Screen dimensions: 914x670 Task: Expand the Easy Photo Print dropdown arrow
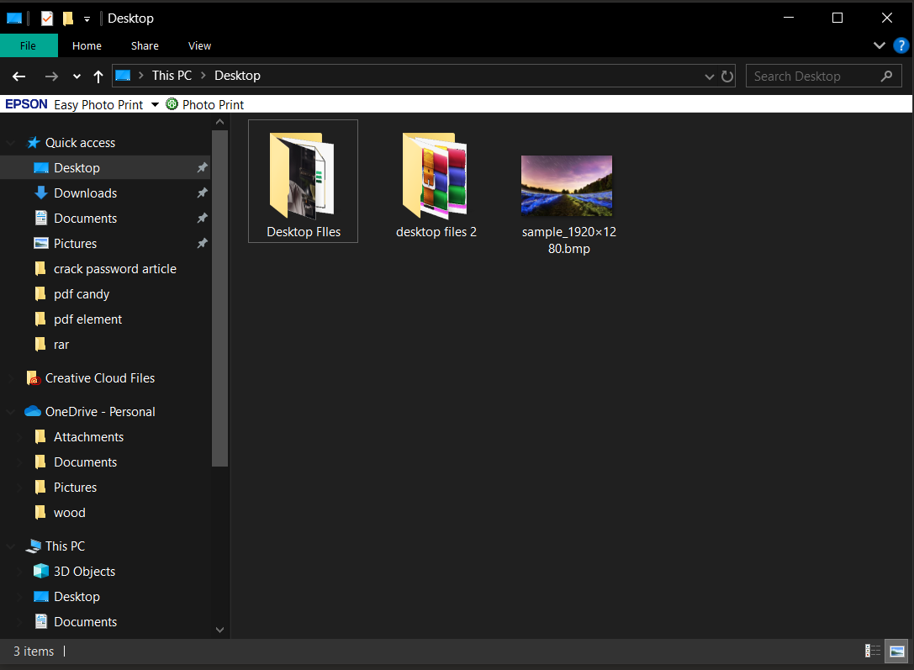[x=155, y=104]
